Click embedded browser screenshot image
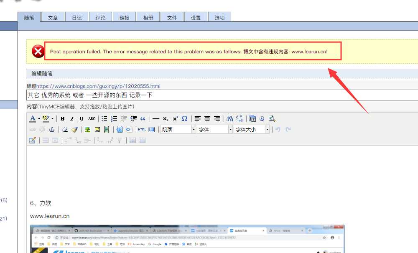 tap(187, 239)
